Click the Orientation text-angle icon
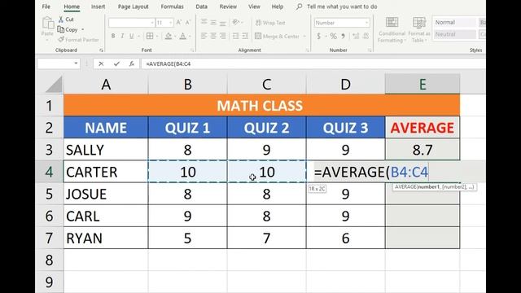 235,22
